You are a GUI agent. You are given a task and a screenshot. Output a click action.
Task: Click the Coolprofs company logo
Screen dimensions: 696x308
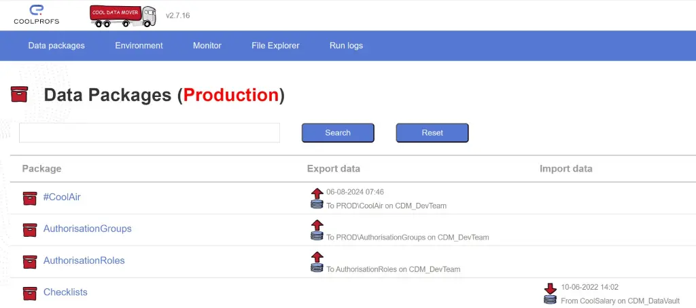(x=36, y=15)
